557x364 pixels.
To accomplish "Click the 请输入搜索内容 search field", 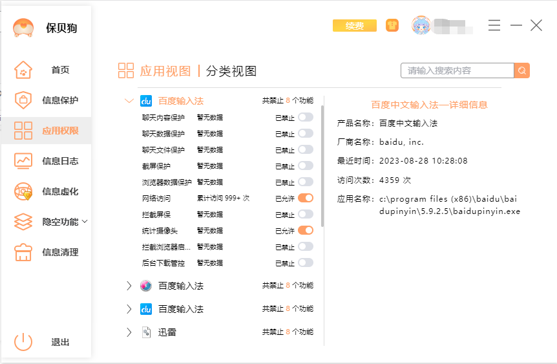I will 457,70.
